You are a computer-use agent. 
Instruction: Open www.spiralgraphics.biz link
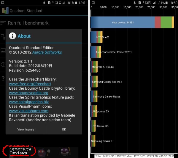click(x=29, y=102)
